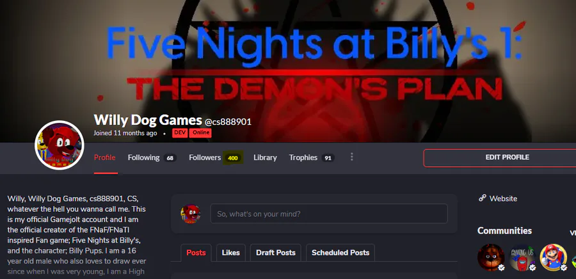Screen dimensions: 576x279
Task: Select the Scheduled Posts tab
Action: coord(340,253)
